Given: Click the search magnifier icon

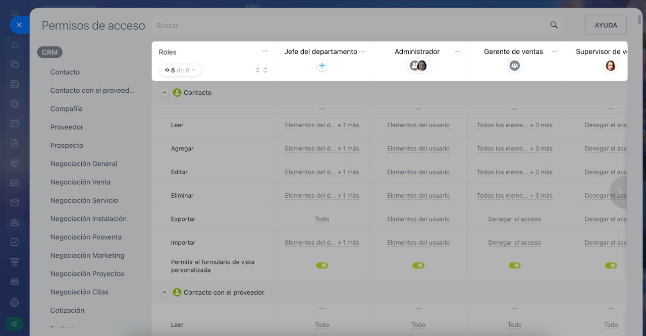Looking at the screenshot, I should 554,25.
